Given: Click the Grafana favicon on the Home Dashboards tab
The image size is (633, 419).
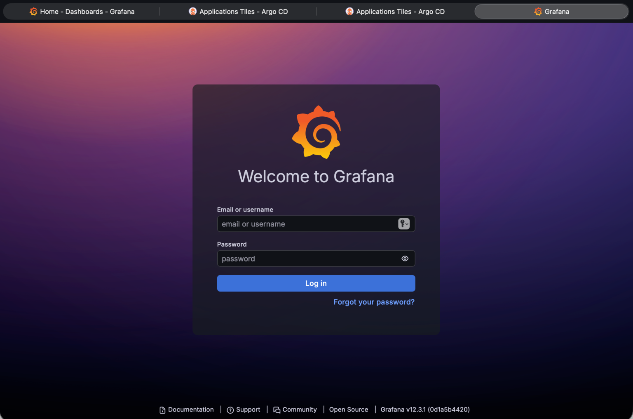Looking at the screenshot, I should pyautogui.click(x=33, y=12).
